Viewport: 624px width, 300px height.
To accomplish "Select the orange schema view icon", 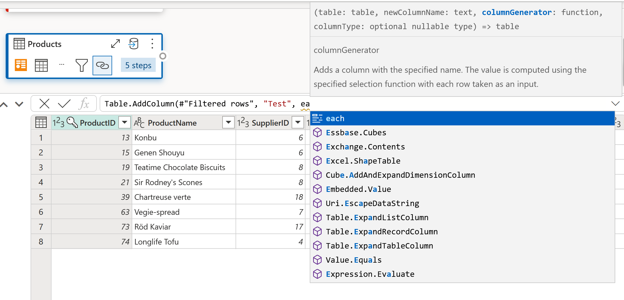I will 20,65.
